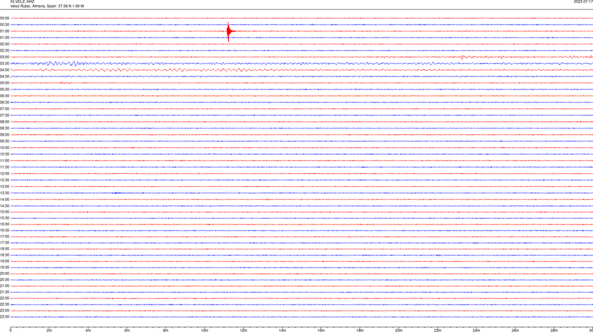Choose the 11:00 time label
593x333 pixels.
coord(4,161)
